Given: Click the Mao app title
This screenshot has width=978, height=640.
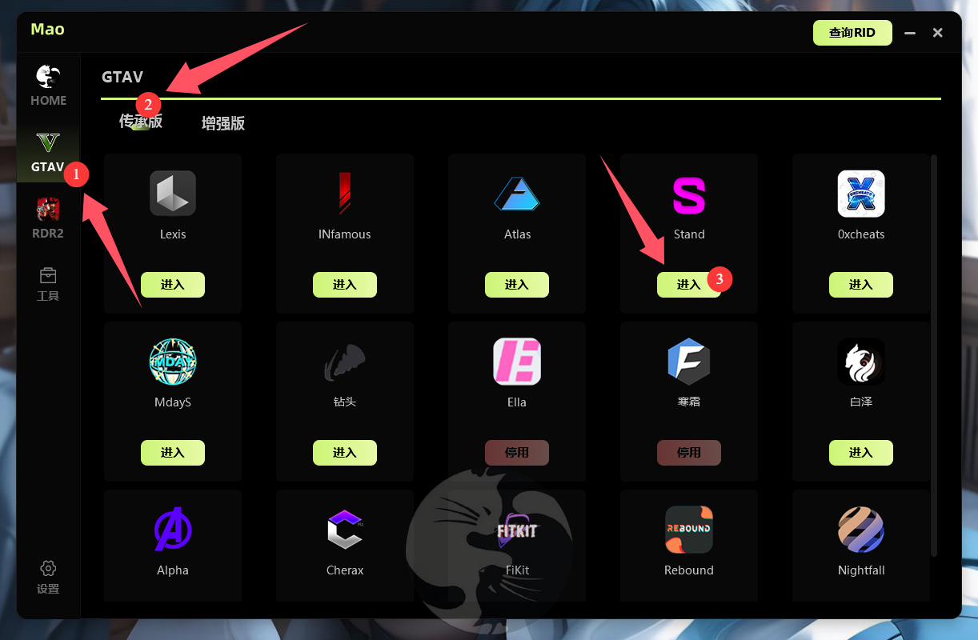Looking at the screenshot, I should point(47,30).
